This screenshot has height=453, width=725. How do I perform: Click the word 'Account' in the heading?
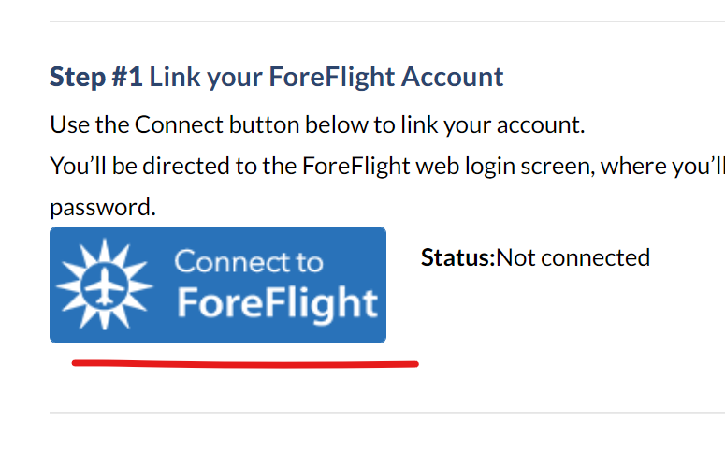coord(453,77)
